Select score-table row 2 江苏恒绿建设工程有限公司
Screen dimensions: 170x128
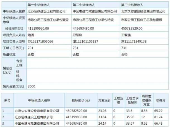point(34,117)
